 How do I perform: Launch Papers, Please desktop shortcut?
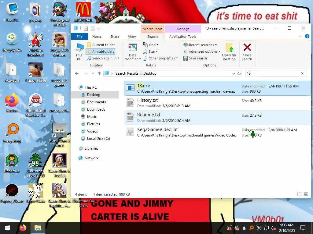point(12,193)
